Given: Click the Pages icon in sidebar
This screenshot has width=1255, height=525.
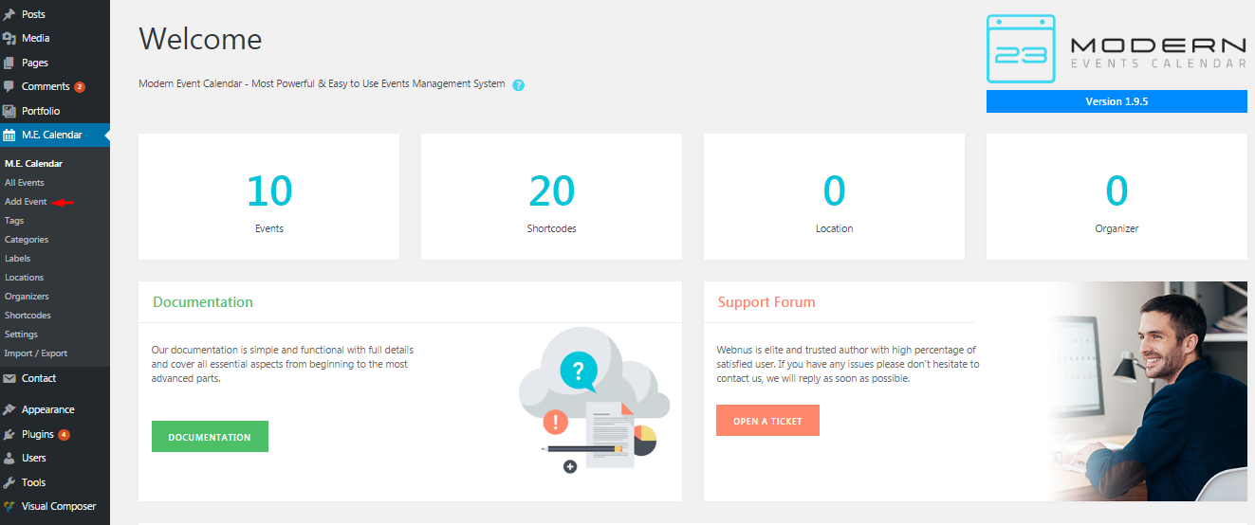Looking at the screenshot, I should (9, 63).
